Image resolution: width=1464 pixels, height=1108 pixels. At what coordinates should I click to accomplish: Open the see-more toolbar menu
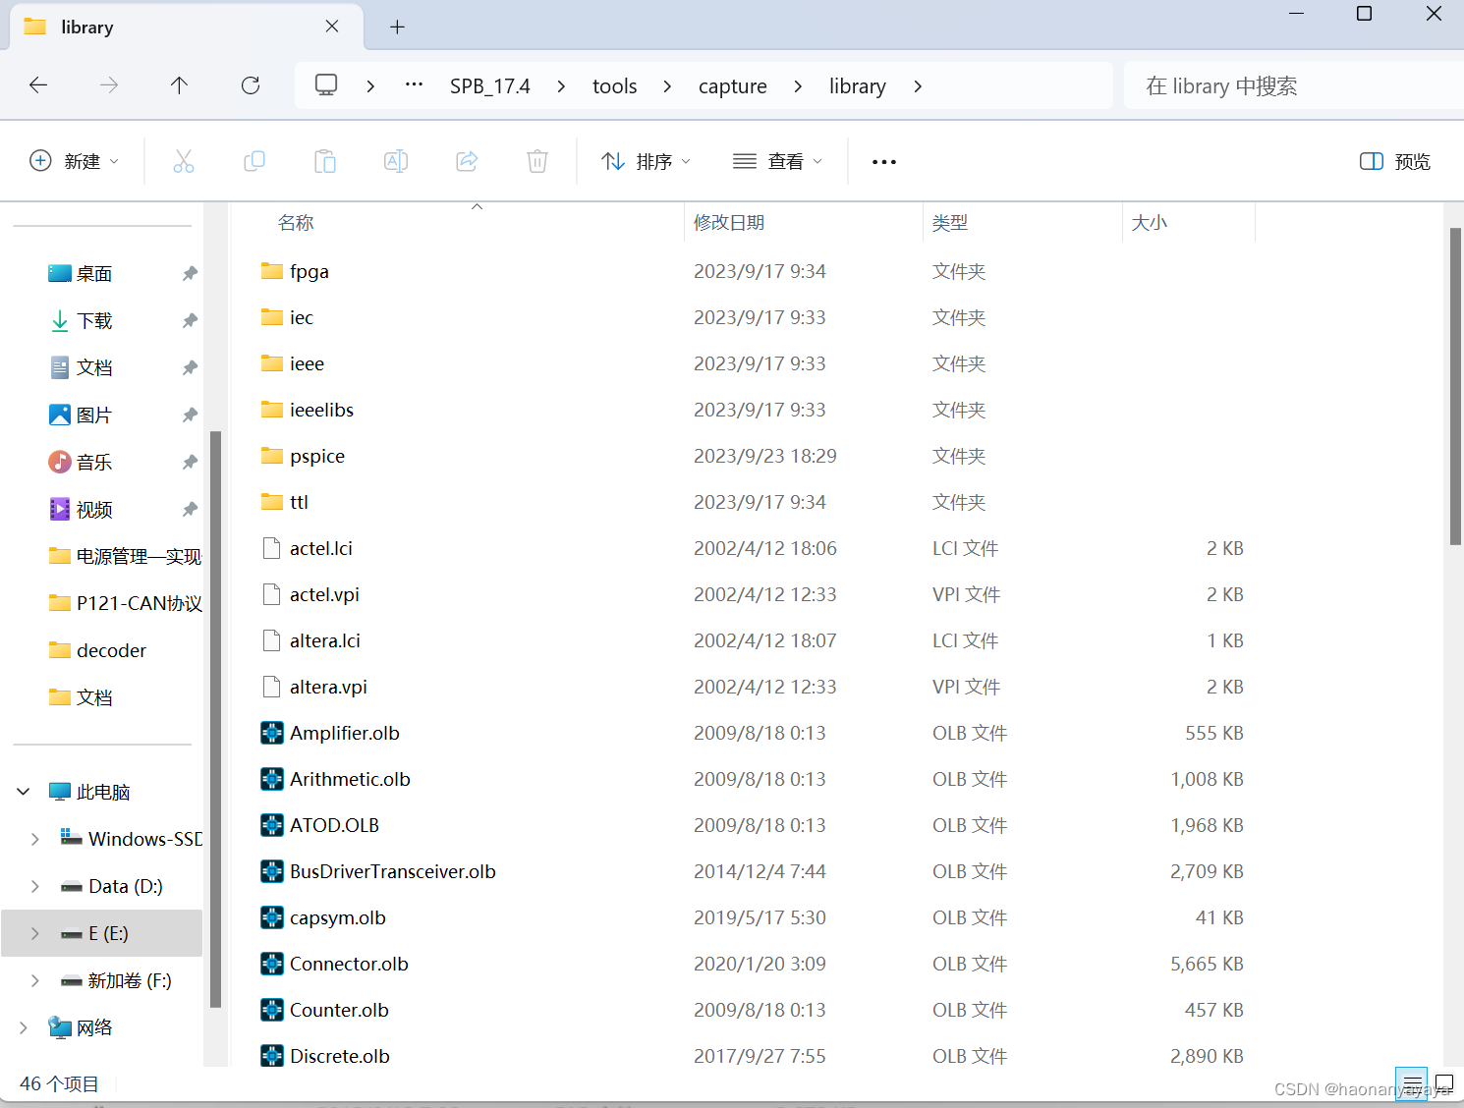pos(882,160)
